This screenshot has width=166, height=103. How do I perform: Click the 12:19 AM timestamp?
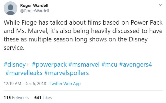[12, 84]
